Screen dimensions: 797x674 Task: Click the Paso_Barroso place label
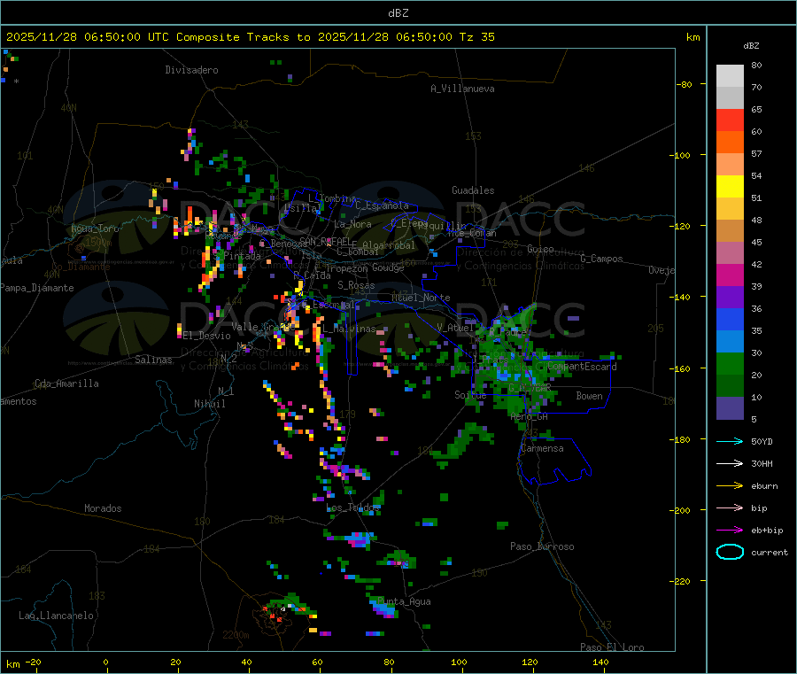(542, 546)
